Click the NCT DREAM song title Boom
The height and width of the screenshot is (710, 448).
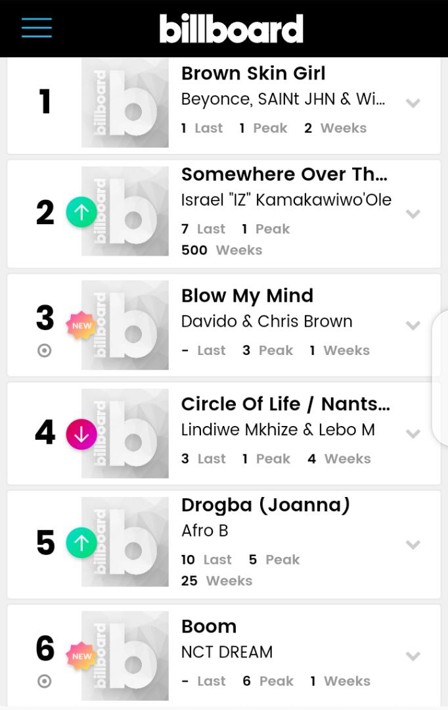[209, 627]
